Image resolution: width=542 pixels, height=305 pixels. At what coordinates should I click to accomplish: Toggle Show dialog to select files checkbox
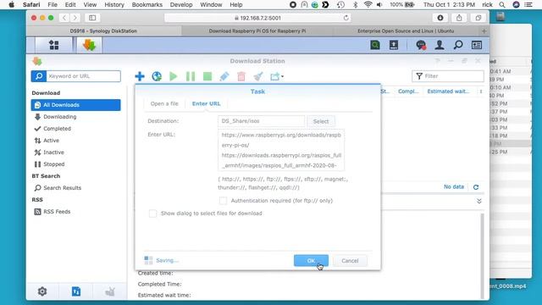[152, 213]
